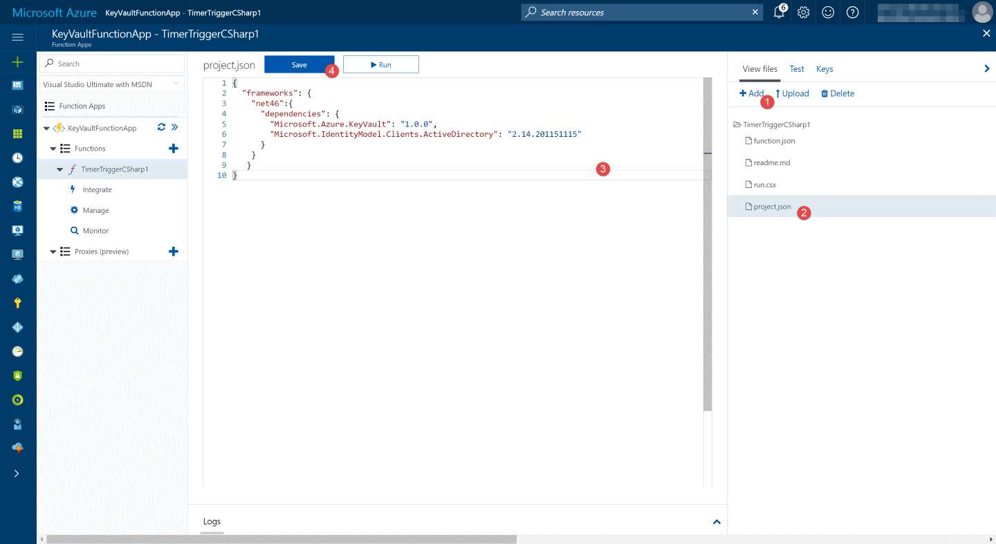Click the green plus New resource icon

click(x=18, y=62)
